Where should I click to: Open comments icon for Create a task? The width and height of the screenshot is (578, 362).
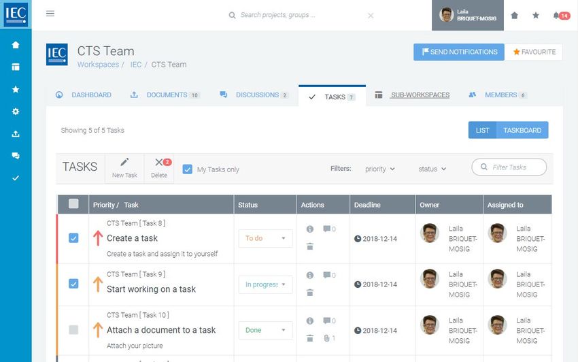click(x=329, y=229)
